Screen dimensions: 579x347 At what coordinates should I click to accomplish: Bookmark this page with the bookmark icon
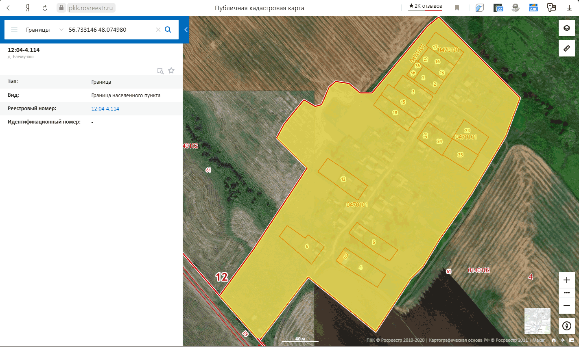click(x=457, y=8)
